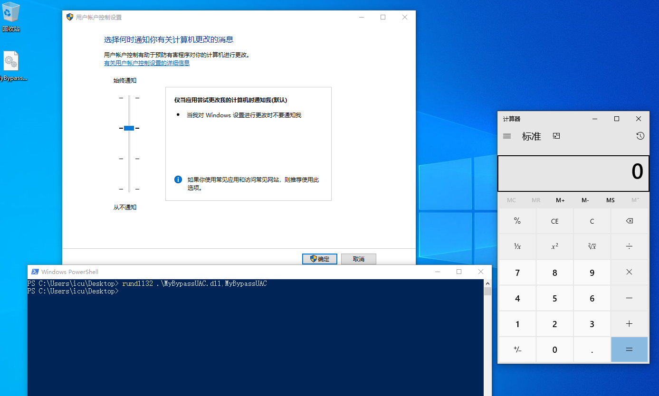Click digit 5 in Calculator
The height and width of the screenshot is (396, 659).
[x=554, y=298]
